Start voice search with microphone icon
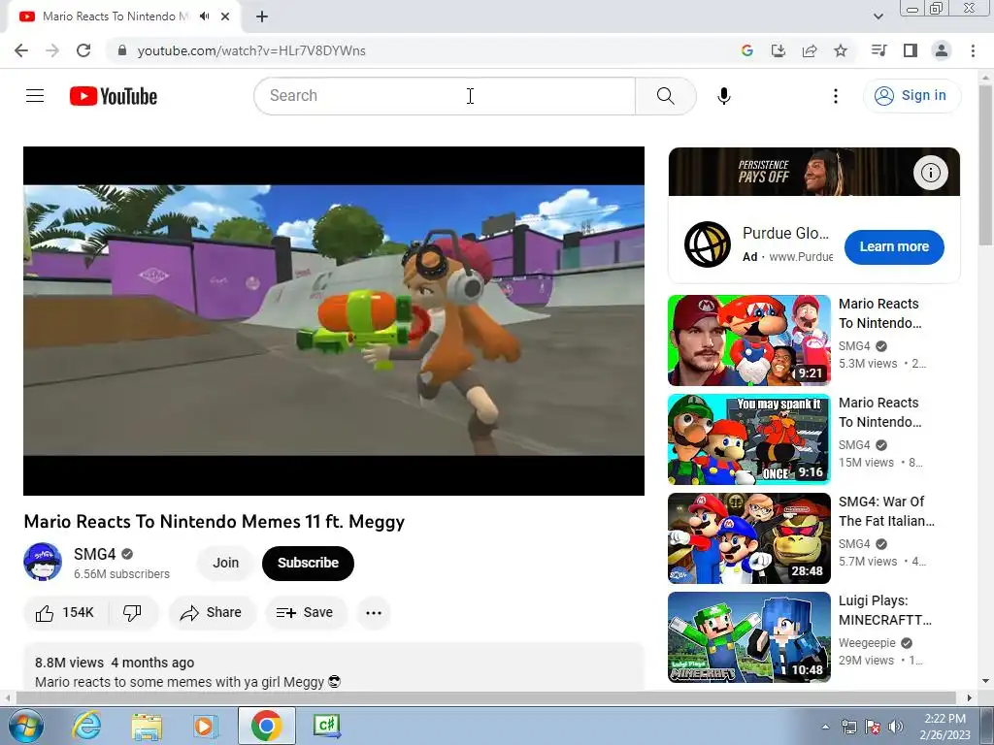This screenshot has height=745, width=994. (724, 96)
